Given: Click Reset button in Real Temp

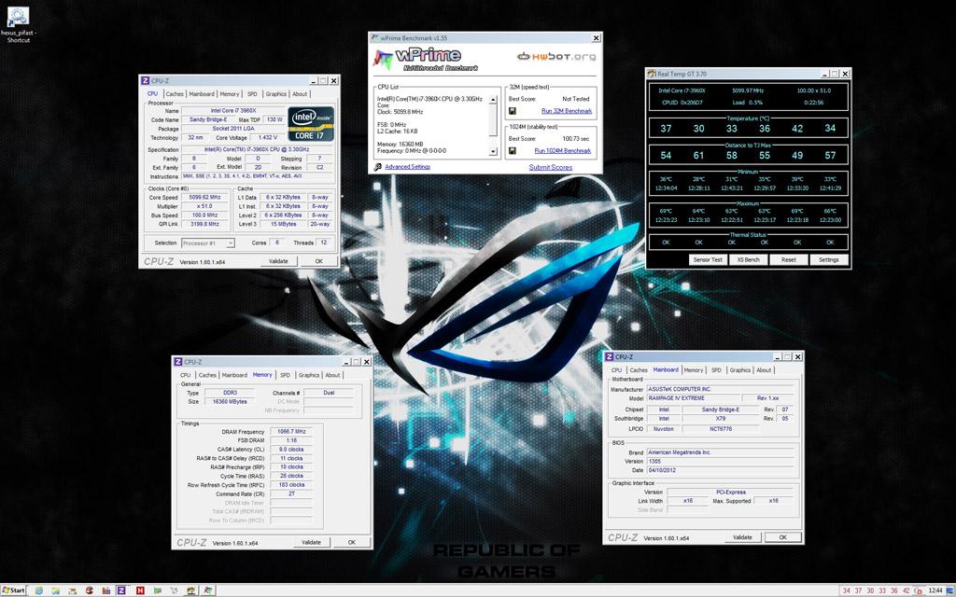Looking at the screenshot, I should pos(788,259).
